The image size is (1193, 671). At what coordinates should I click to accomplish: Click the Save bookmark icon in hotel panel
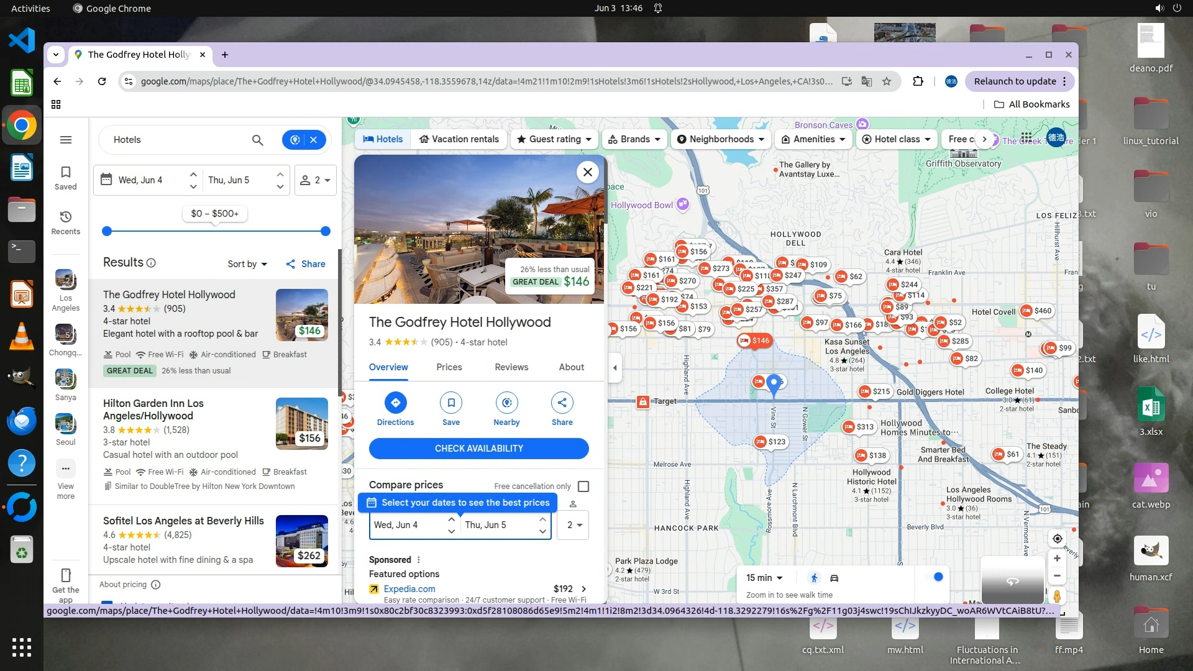tap(451, 403)
